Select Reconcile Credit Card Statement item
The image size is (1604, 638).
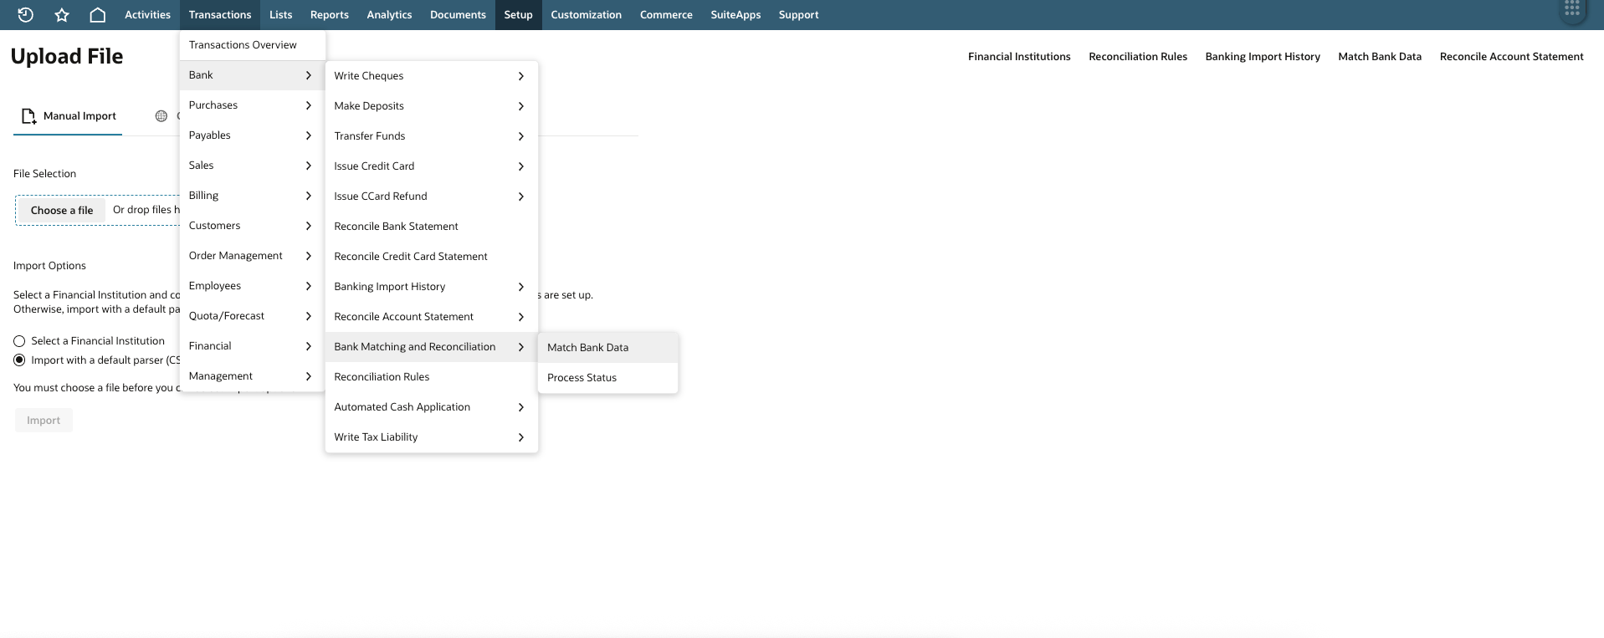click(431, 257)
